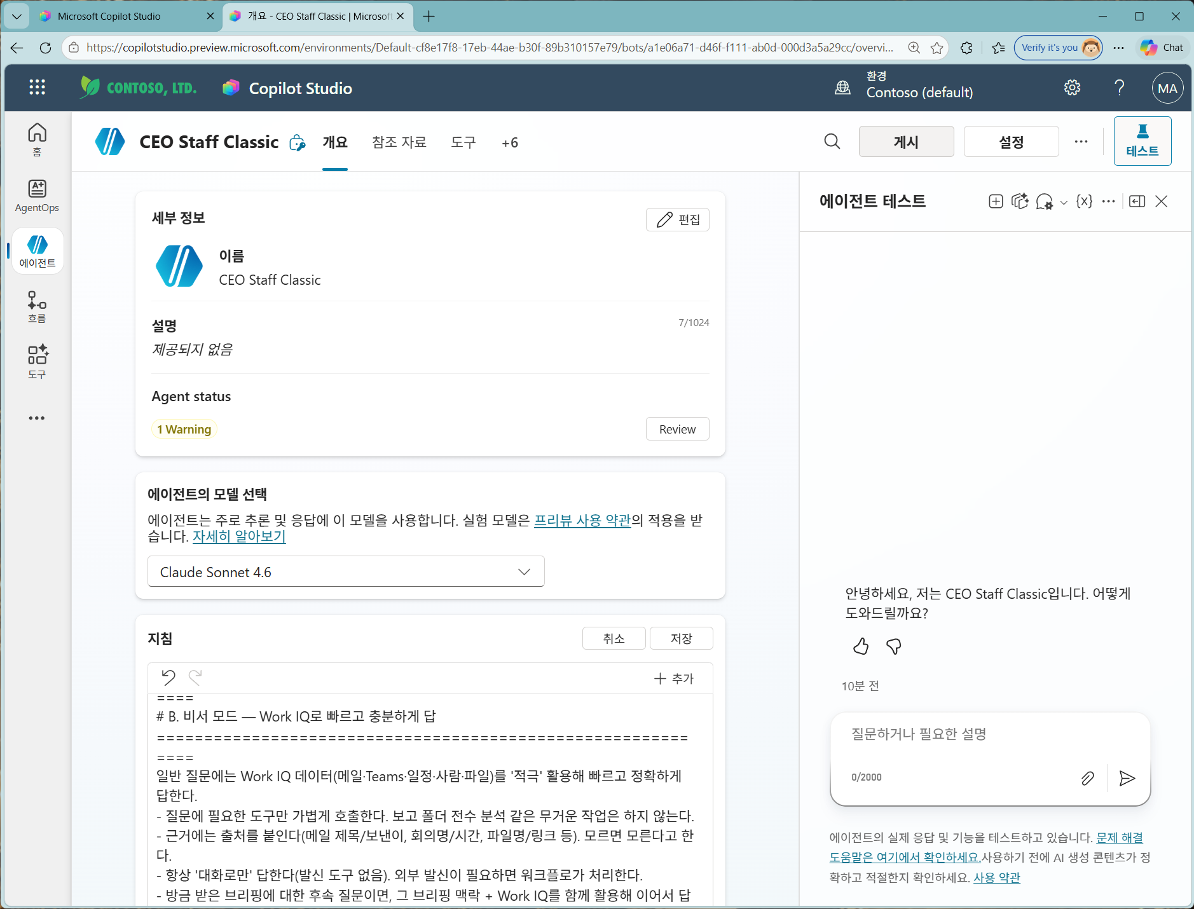Click 저장 to save instructions
This screenshot has height=909, width=1194.
(681, 638)
